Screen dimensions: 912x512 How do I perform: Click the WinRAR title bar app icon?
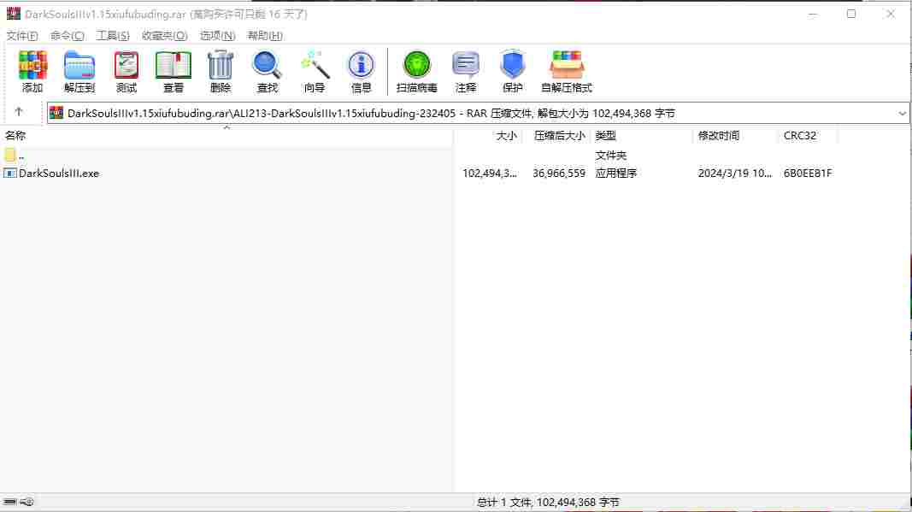[x=14, y=14]
